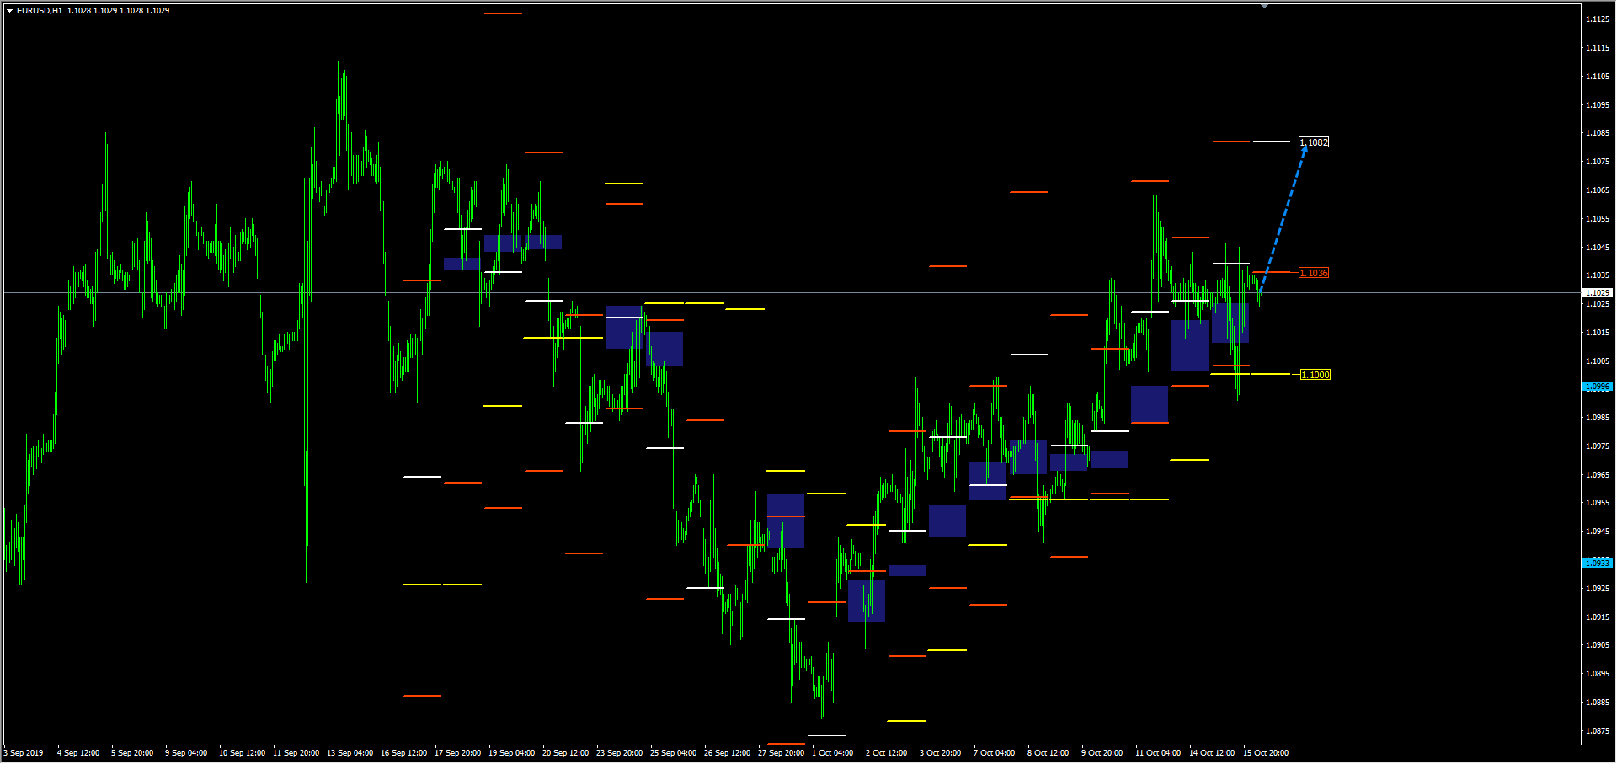Click the '11 Oct 04:00' time axis label
This screenshot has height=764, width=1617.
(x=1157, y=753)
